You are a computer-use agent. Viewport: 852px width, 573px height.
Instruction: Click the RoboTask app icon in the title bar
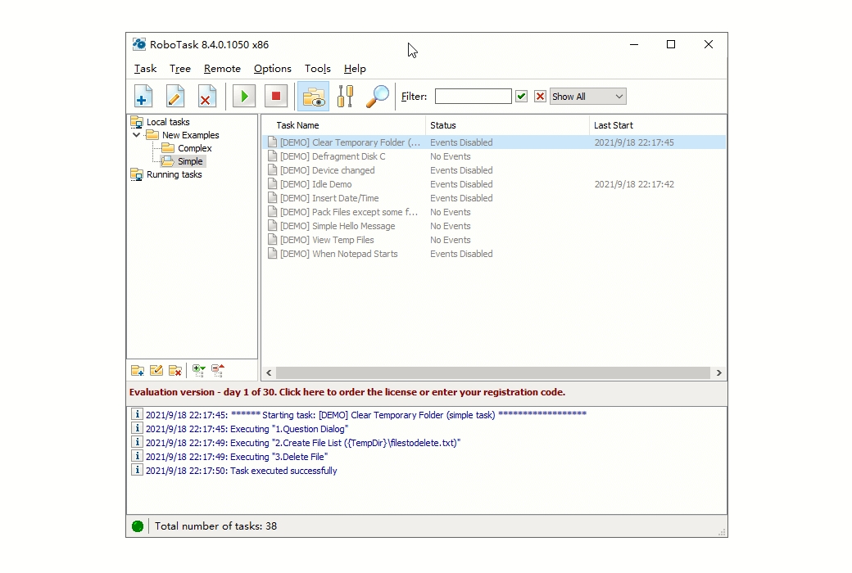(x=139, y=44)
